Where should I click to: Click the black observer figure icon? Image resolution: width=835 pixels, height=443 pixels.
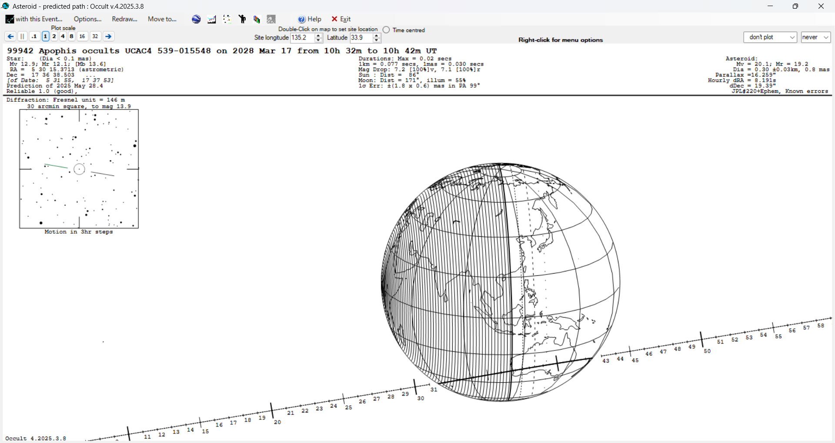pyautogui.click(x=242, y=19)
